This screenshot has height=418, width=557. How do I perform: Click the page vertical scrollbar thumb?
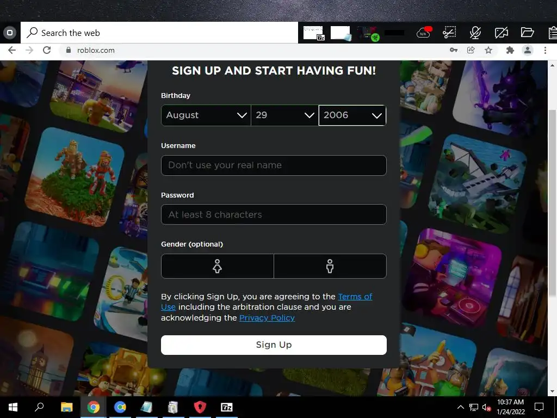click(552, 202)
